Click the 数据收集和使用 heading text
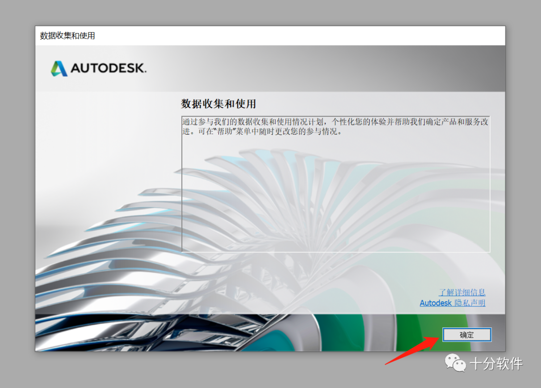The image size is (541, 388). click(x=218, y=104)
